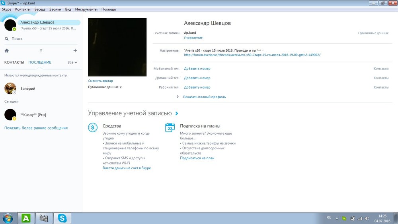Click the Windows Start button

coord(8,218)
